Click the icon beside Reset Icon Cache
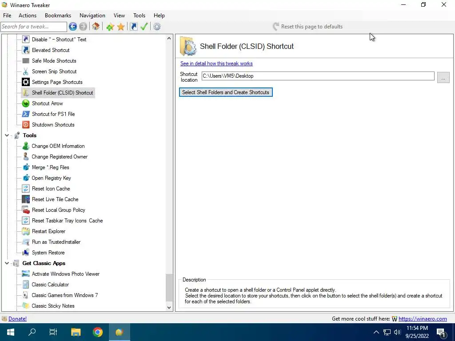The image size is (455, 341). (x=26, y=189)
